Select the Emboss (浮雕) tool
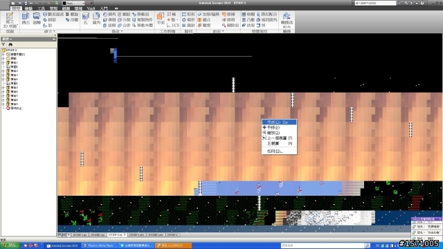 72,20
